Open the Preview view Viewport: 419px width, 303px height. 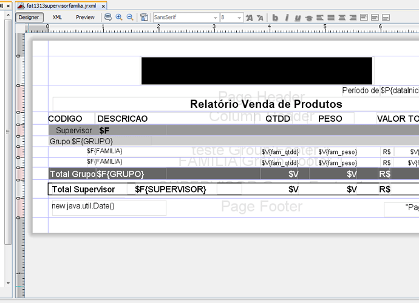(85, 18)
